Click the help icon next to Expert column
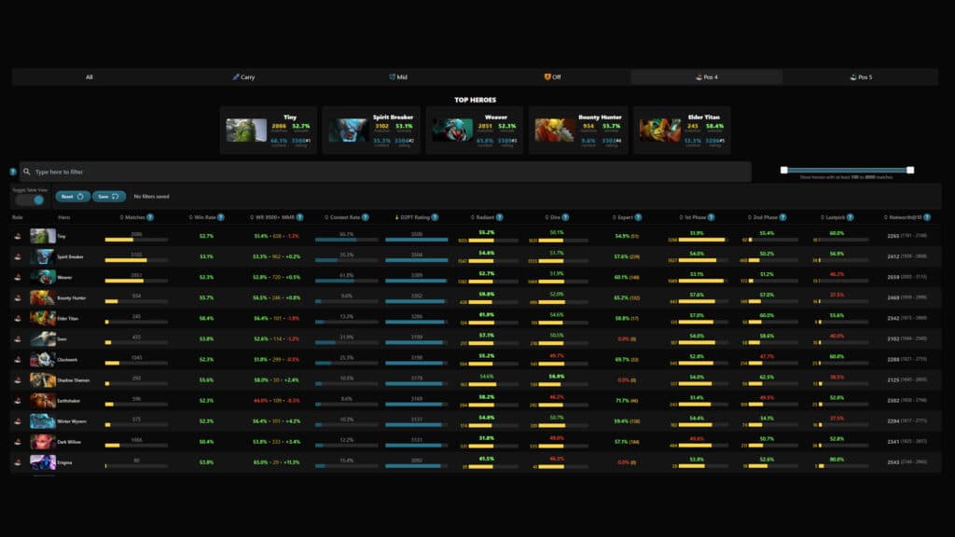This screenshot has width=955, height=537. click(x=640, y=217)
